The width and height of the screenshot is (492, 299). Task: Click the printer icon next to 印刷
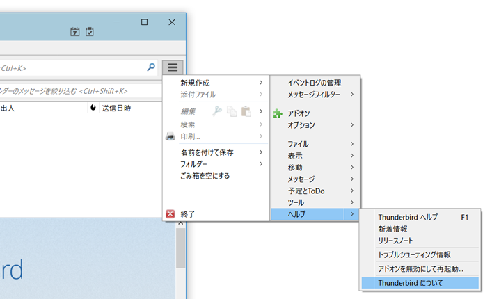[170, 136]
